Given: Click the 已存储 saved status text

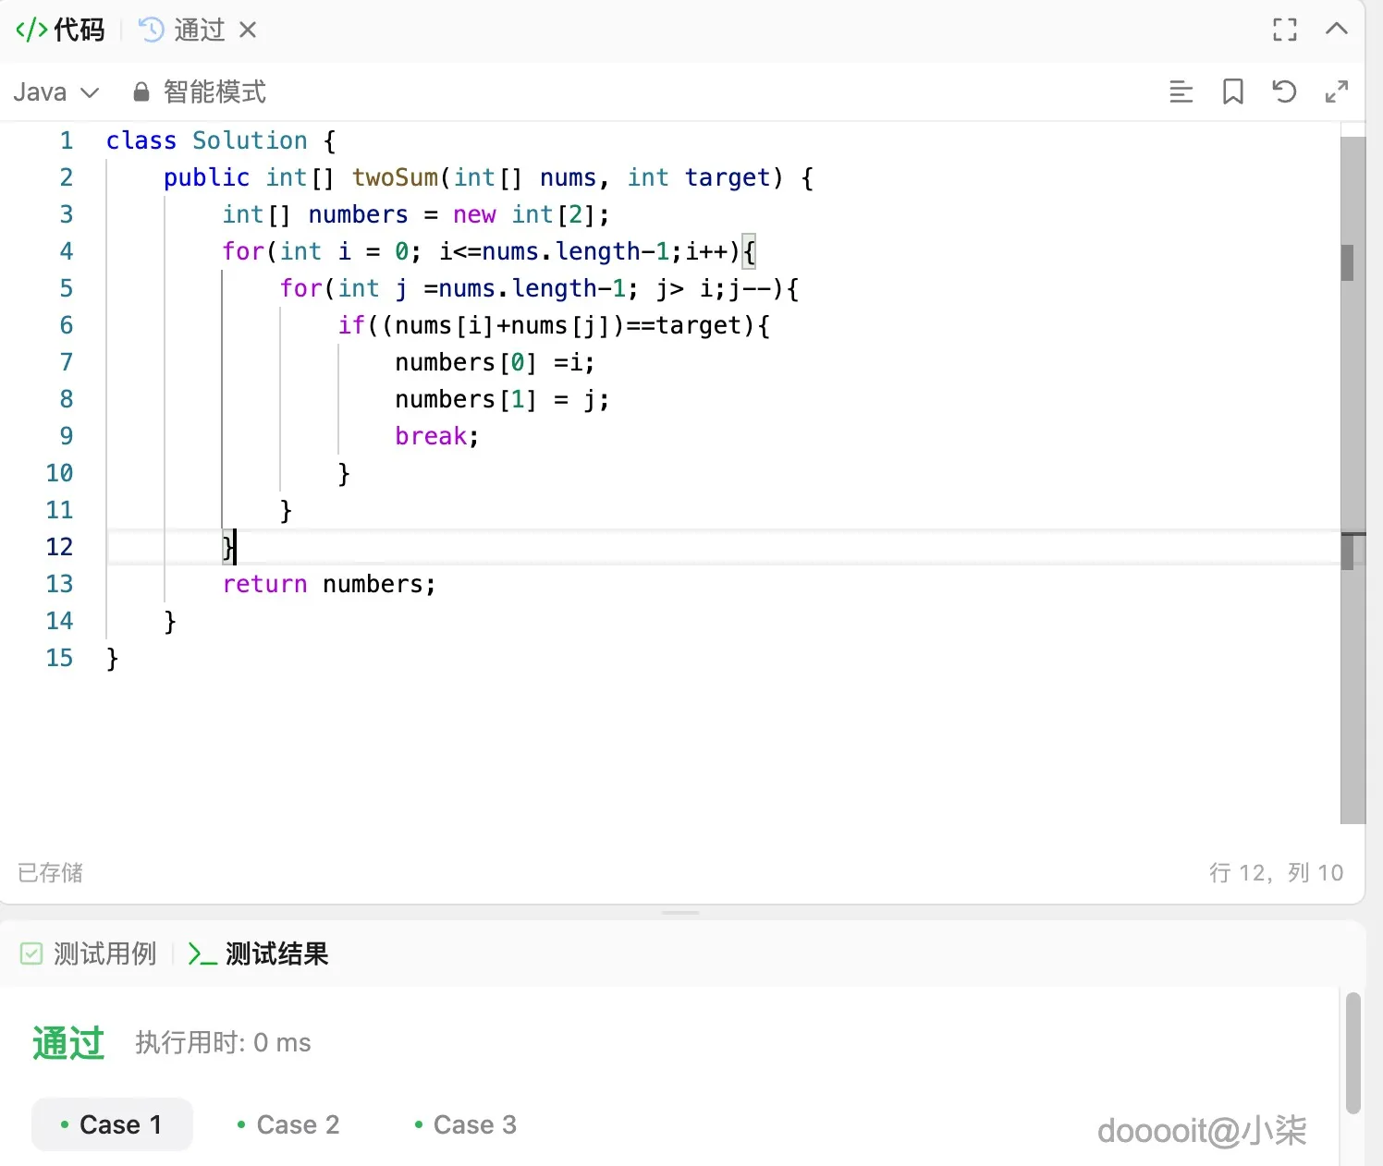Looking at the screenshot, I should (x=51, y=873).
